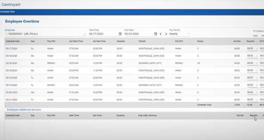Open the Start Date calendar picker
Image resolution: width=264 pixels, height=140 pixels.
coord(120,34)
